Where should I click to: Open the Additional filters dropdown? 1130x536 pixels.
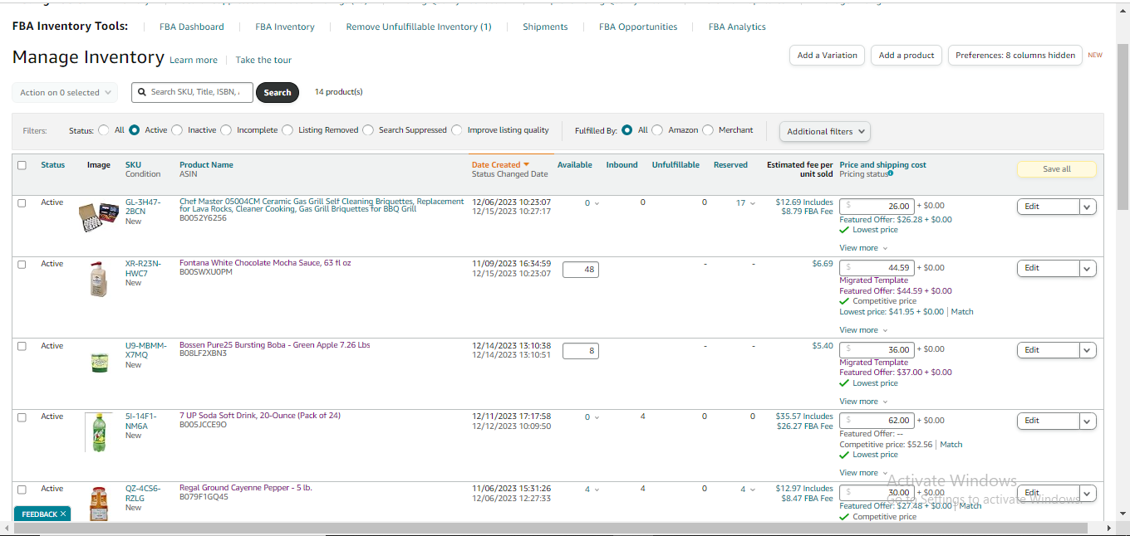(x=825, y=131)
